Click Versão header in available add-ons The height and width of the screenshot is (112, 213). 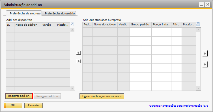coord(48,25)
